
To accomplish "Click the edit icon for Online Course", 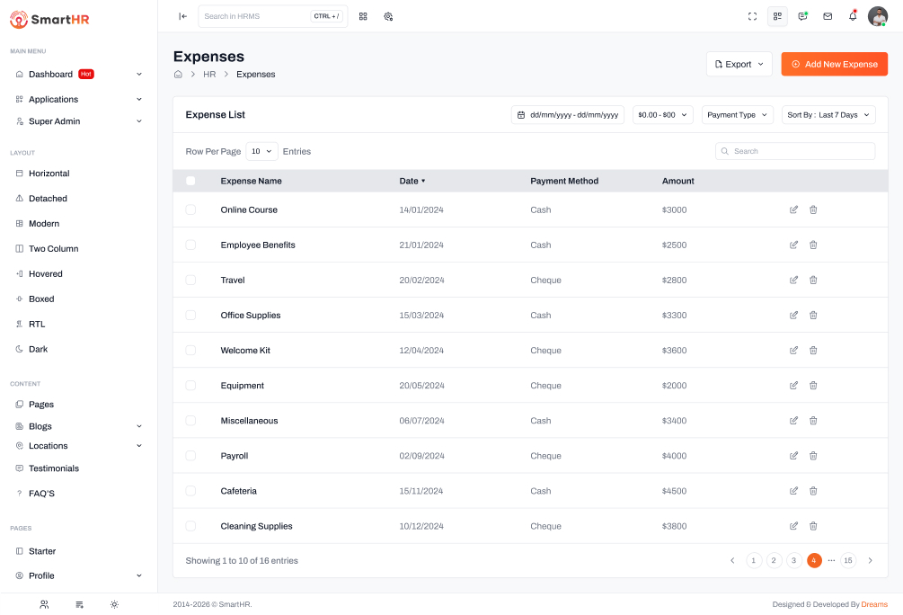I will 793,209.
